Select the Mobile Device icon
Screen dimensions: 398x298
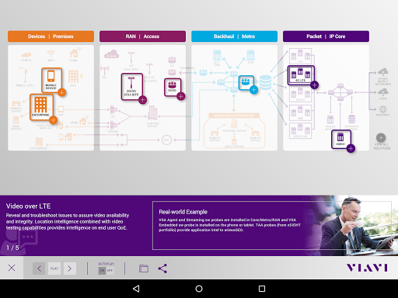[51, 80]
